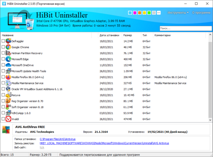Click the Oracle VM VirtualBox icon
Viewport: 213px width, 157px height.
click(x=8, y=89)
